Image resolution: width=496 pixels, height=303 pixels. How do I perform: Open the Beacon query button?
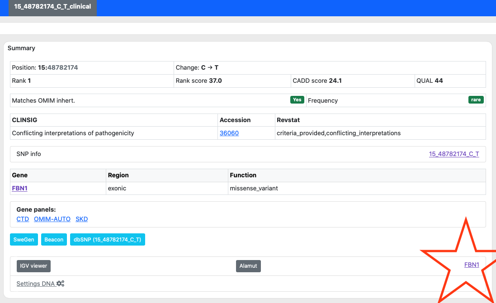[x=54, y=239]
